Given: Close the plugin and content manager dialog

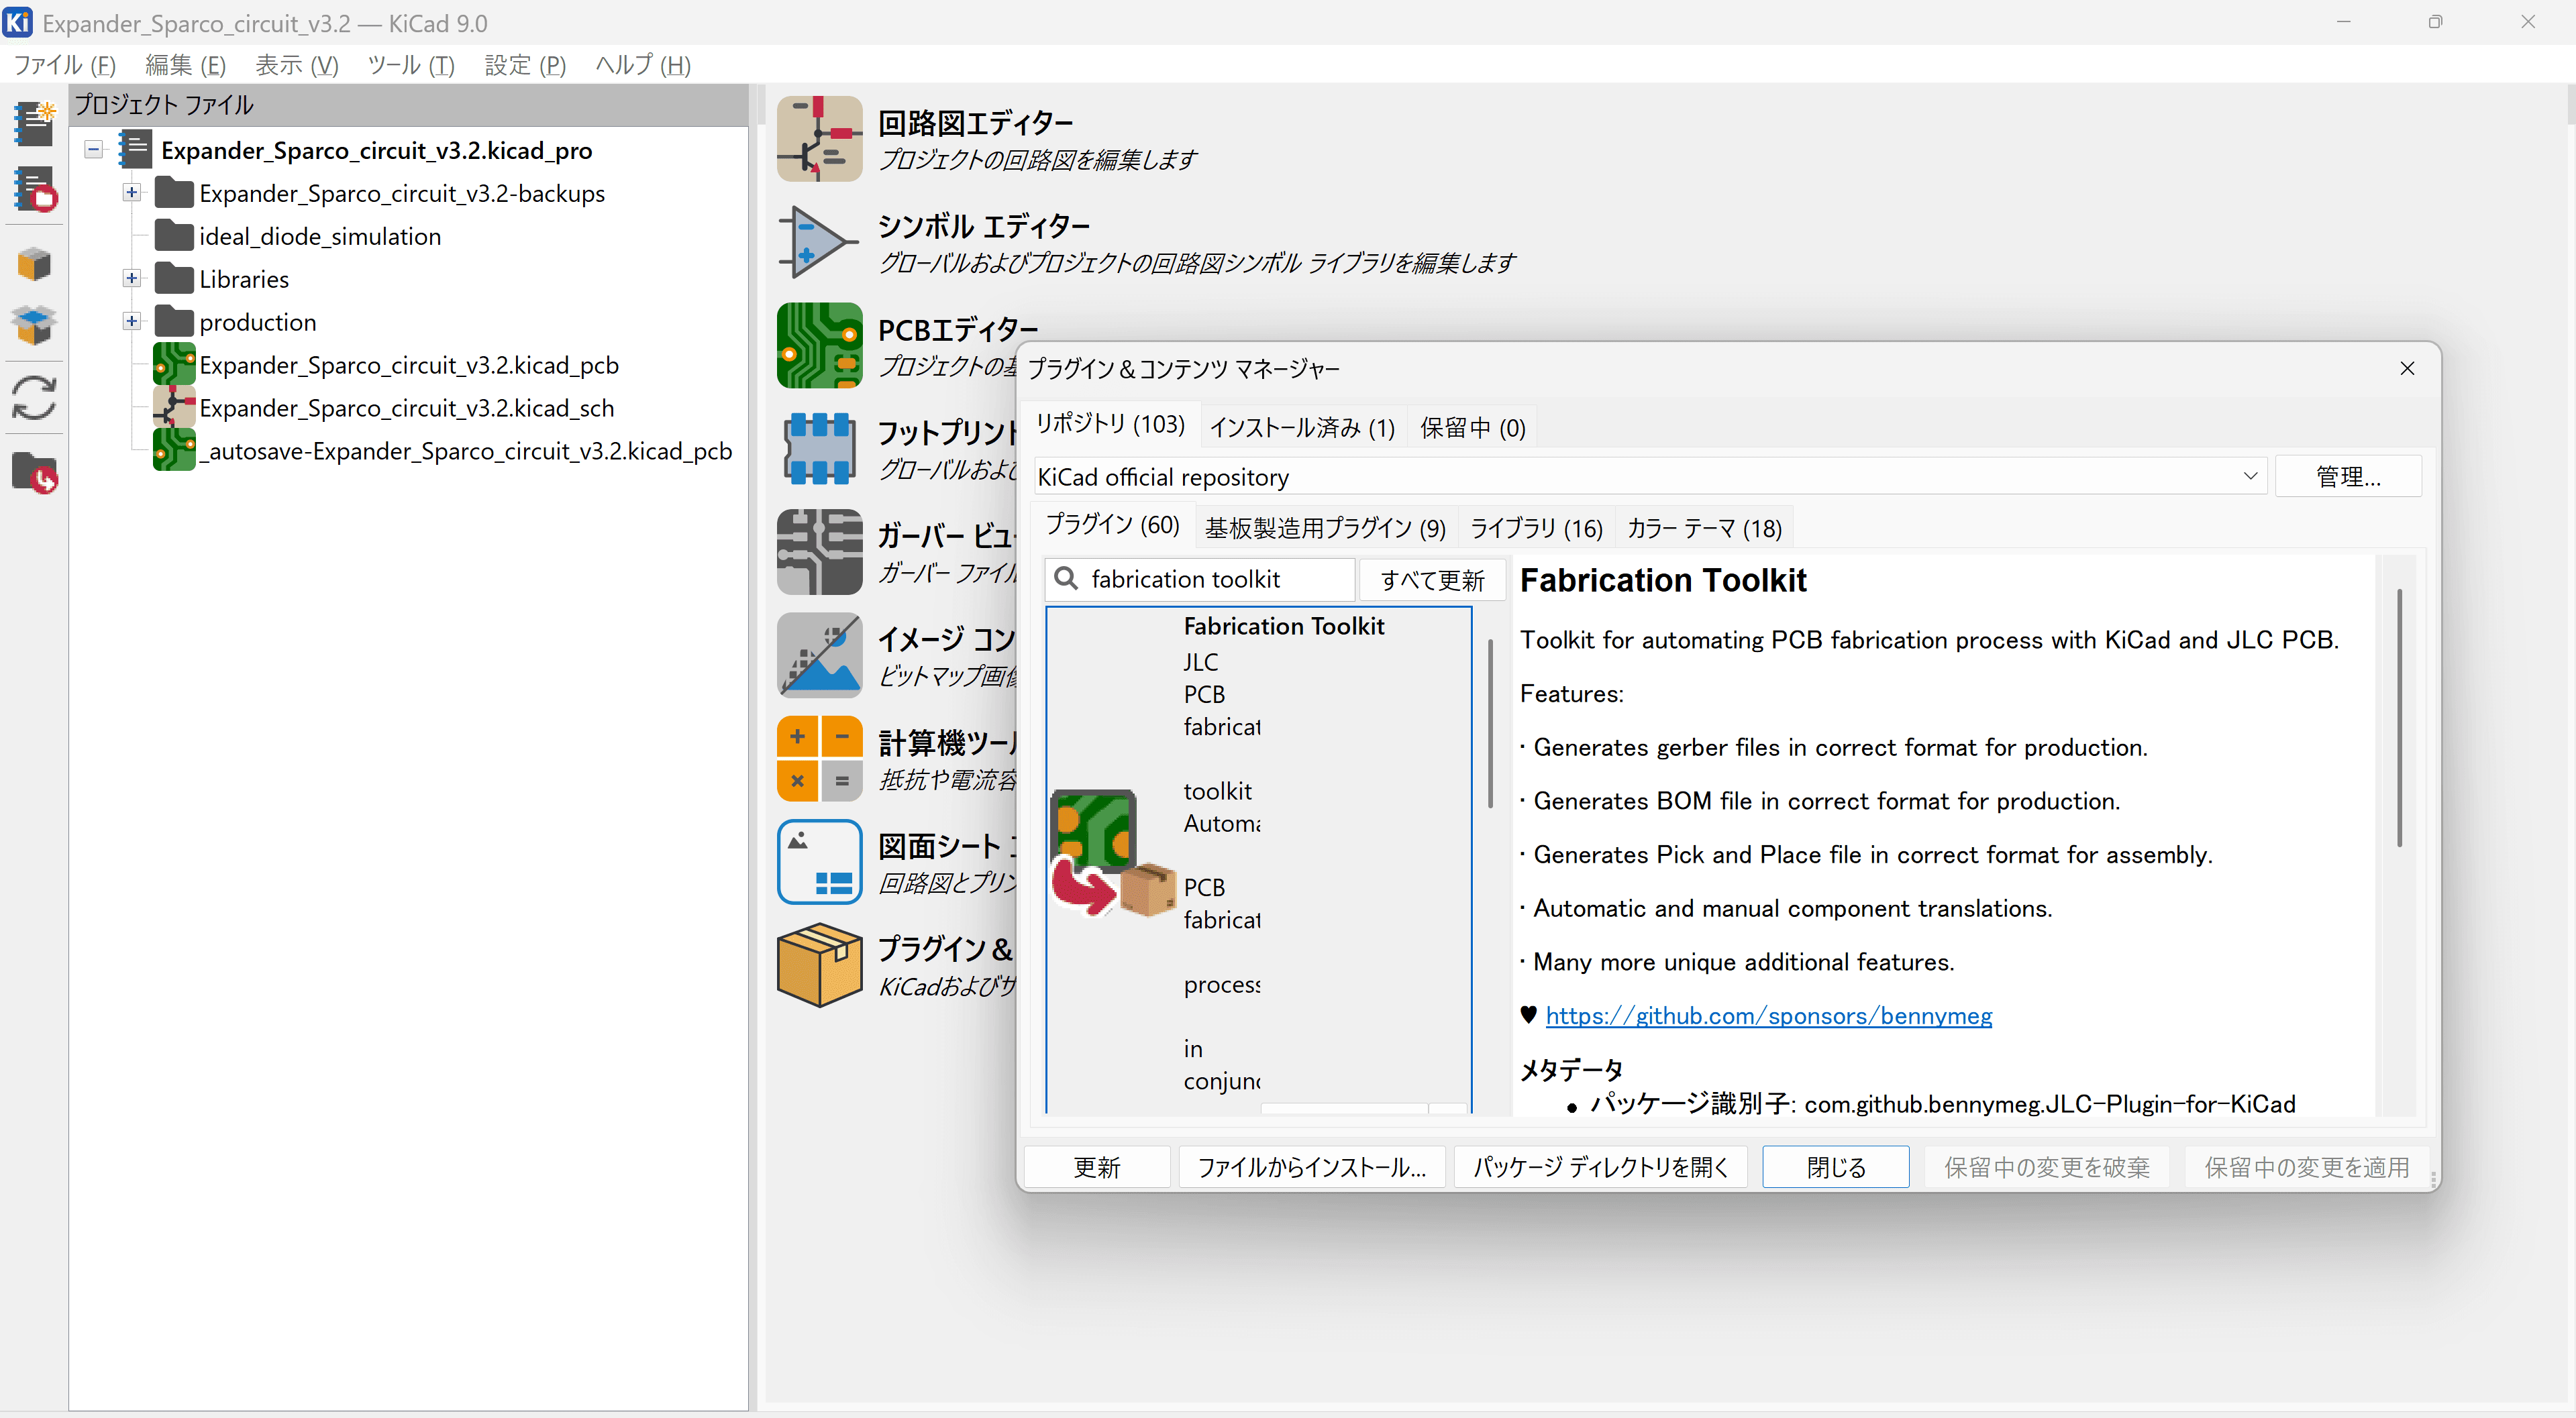Looking at the screenshot, I should 2407,369.
